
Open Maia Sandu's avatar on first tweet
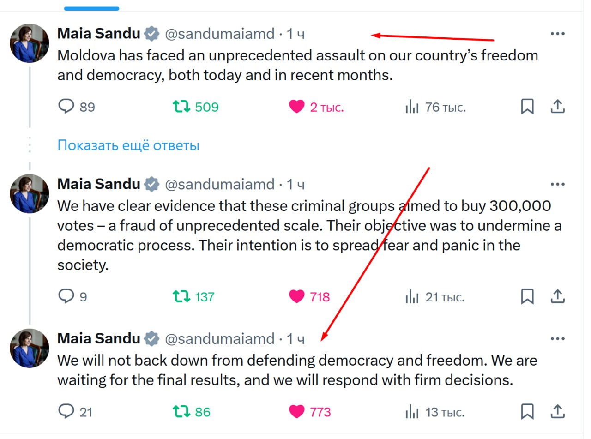pyautogui.click(x=30, y=43)
